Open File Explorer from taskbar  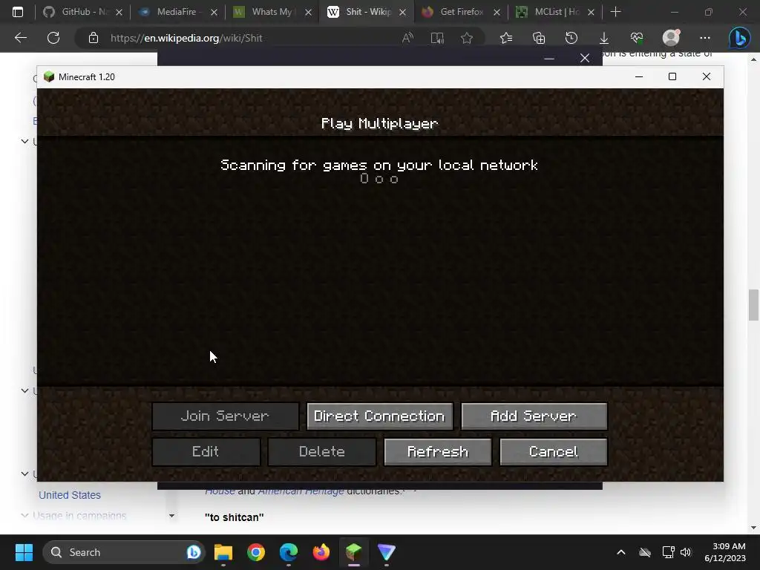point(223,552)
